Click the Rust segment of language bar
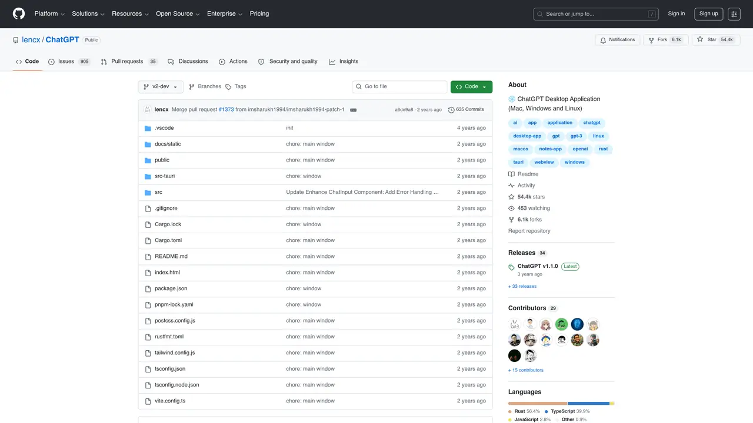Viewport: 753px width, 423px height. 538,404
